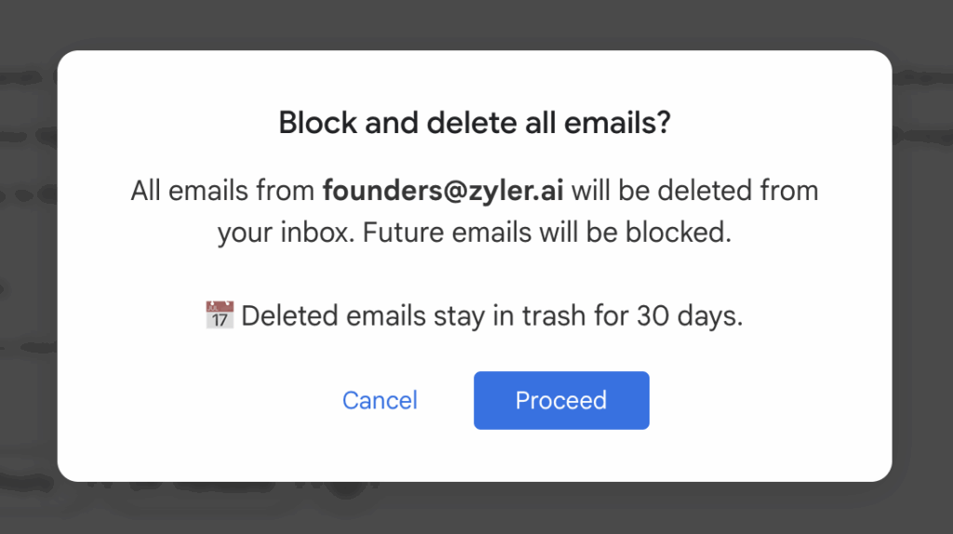Click the 'All emails from' text
The image size is (953, 534).
(222, 191)
